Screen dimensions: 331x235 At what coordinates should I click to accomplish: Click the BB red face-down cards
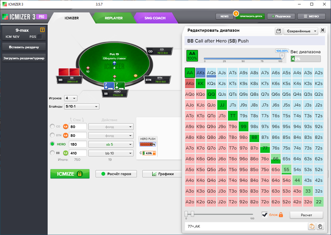pos(69,72)
